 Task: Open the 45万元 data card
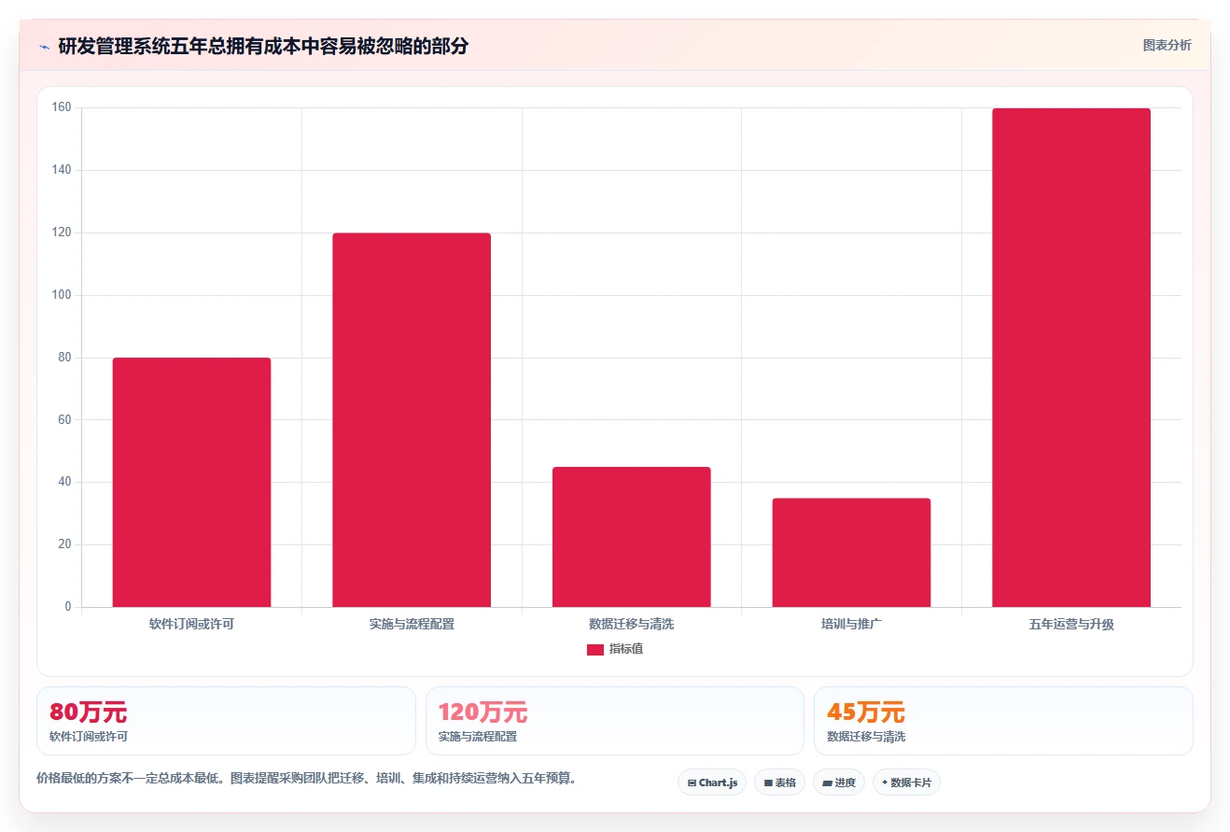(x=1003, y=721)
